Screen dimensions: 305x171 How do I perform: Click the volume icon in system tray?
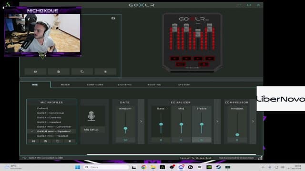[x=283, y=167]
